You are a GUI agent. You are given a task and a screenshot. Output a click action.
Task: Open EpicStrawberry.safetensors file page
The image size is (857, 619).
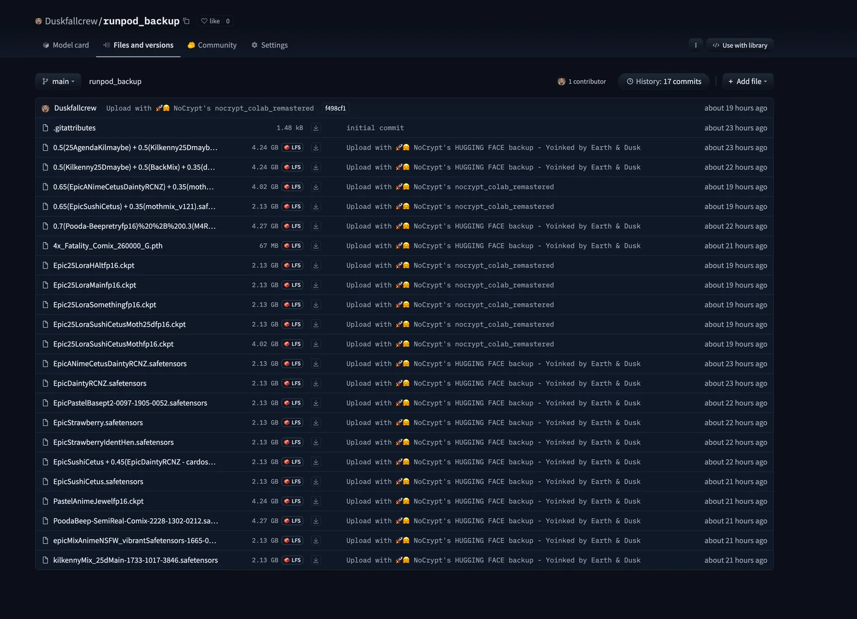click(x=98, y=423)
